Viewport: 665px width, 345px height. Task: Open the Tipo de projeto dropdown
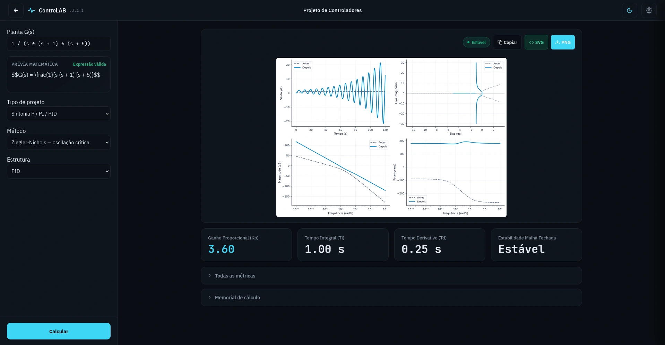(x=59, y=114)
